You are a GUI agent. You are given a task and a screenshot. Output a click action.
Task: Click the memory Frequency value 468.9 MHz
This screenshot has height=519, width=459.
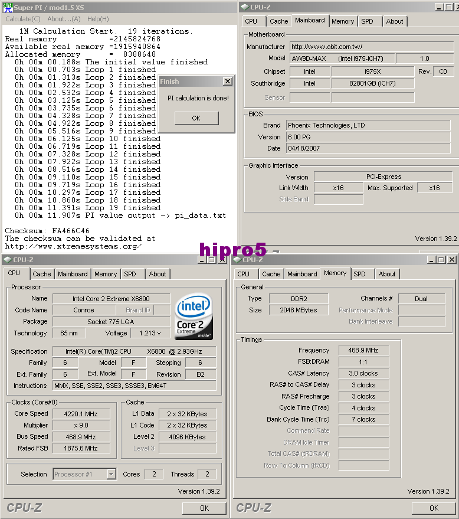[x=364, y=350]
